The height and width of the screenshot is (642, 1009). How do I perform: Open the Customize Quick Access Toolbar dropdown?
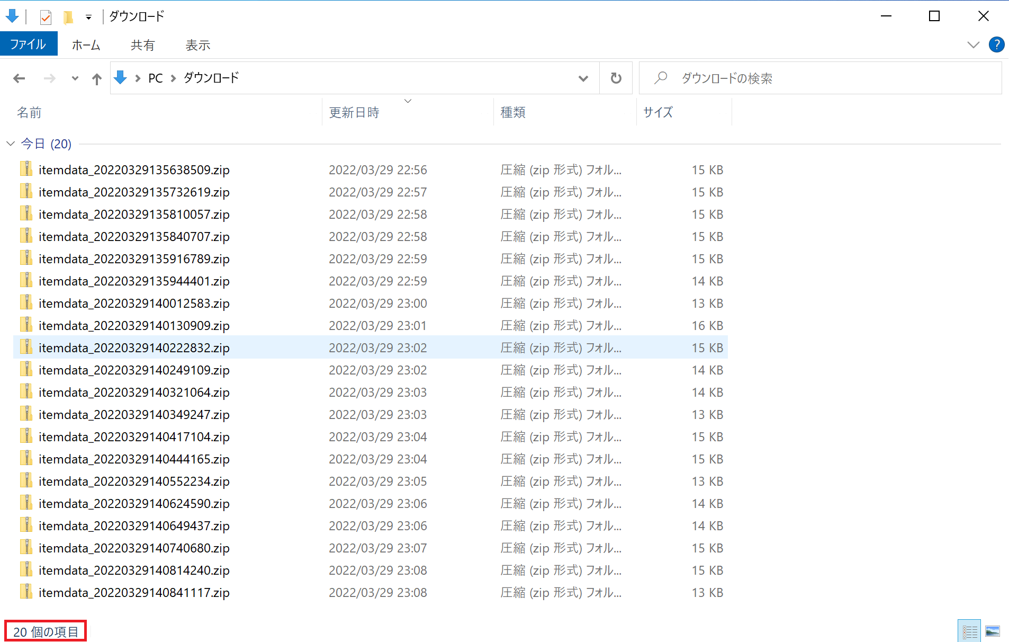(88, 17)
